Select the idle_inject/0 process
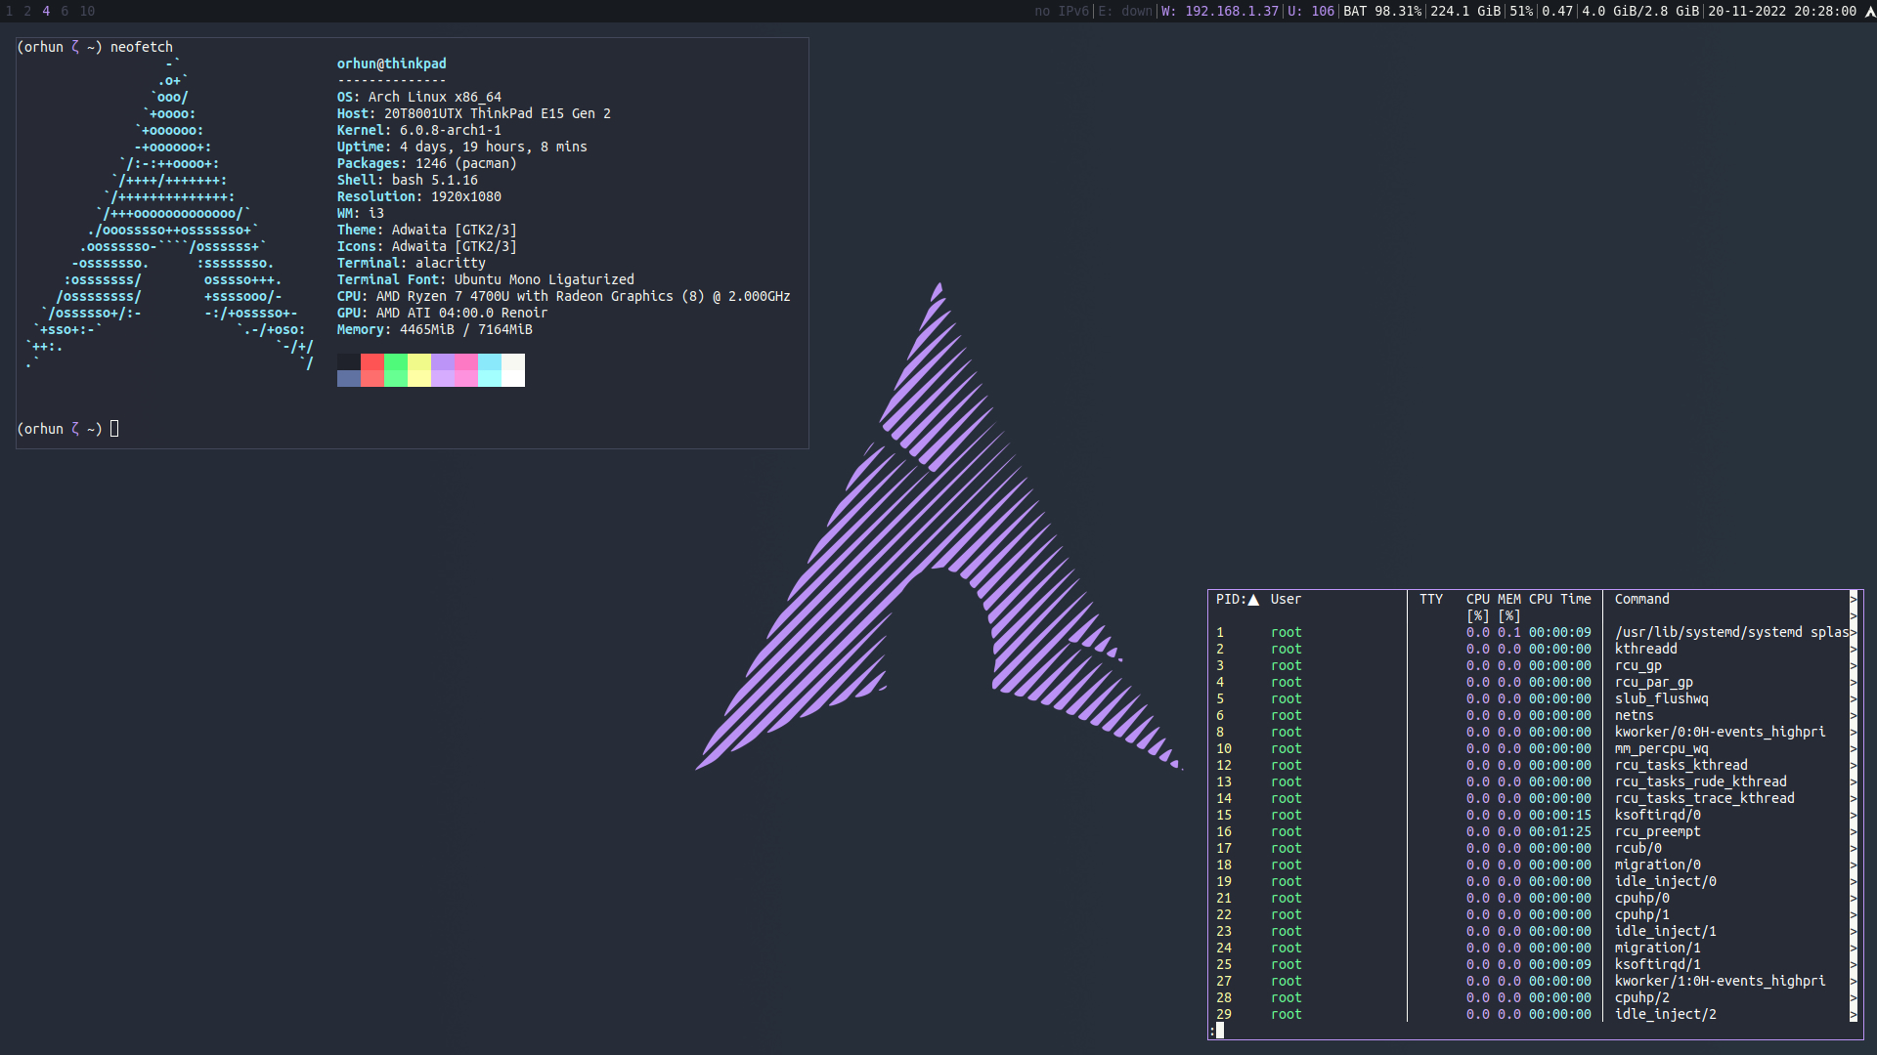This screenshot has width=1877, height=1055. coord(1531,882)
